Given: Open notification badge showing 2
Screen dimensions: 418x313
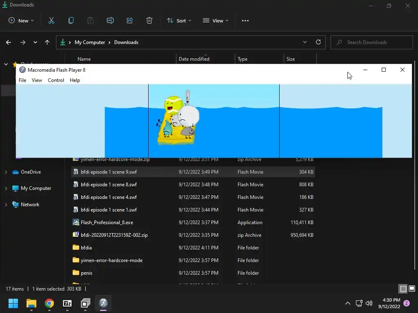Looking at the screenshot, I should tap(407, 303).
